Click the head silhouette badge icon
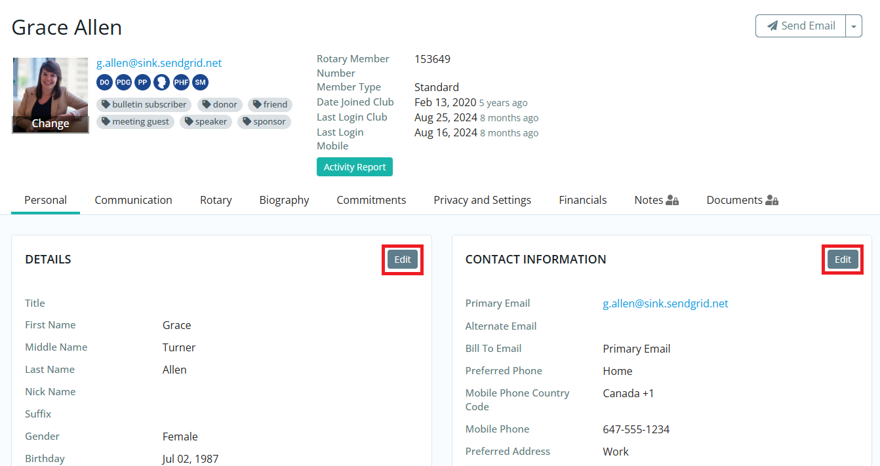The image size is (880, 466). pos(161,83)
